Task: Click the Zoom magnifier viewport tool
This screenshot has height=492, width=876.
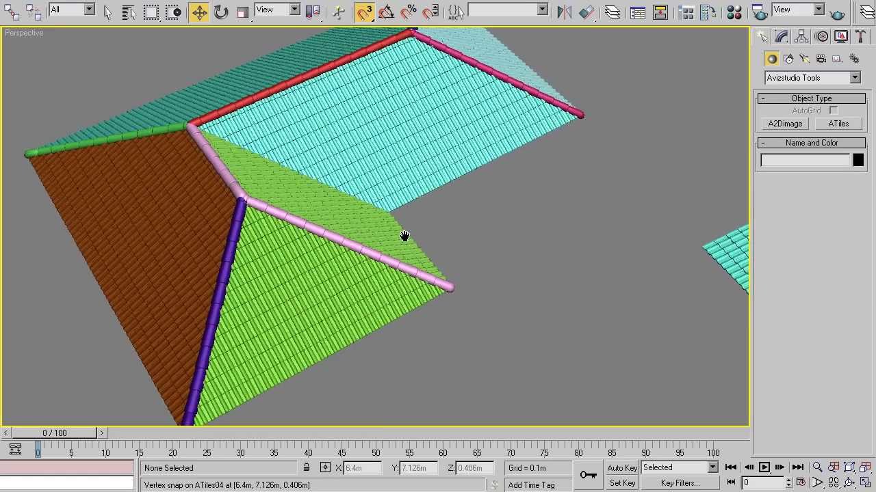Action: coord(817,467)
